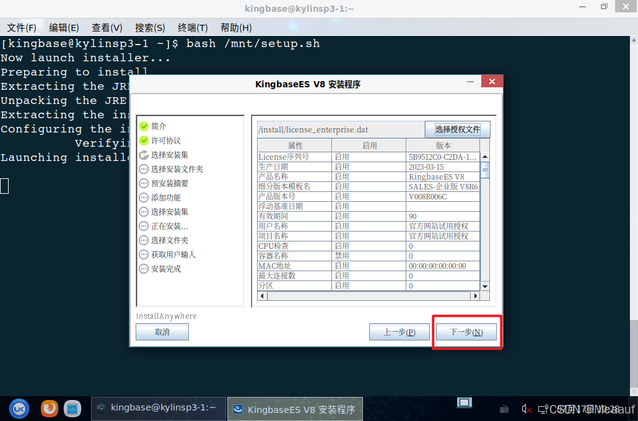Open the 文件(F) menu in the terminal

tap(21, 28)
